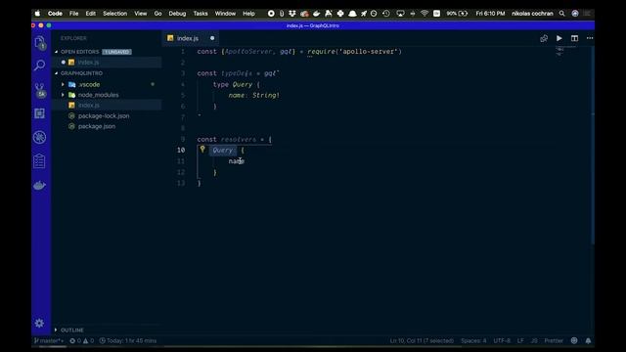Open the View menu

[140, 14]
